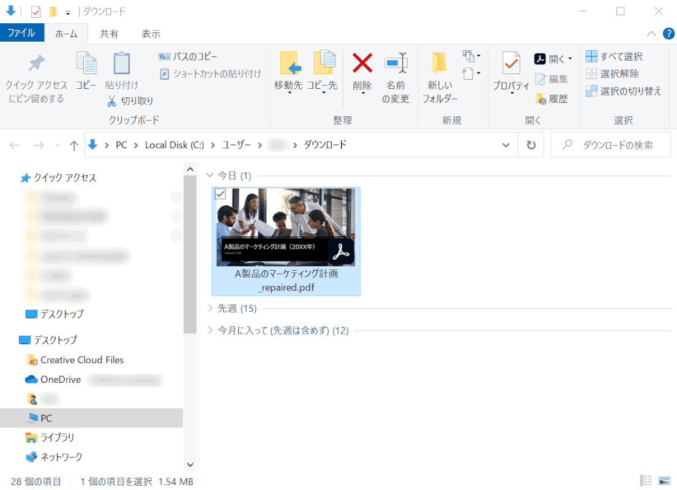Open the file with ribbon 開く button
This screenshot has width=677, height=490.
549,59
